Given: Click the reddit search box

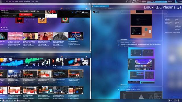Looking at the screenshot, I should [x=144, y=12].
